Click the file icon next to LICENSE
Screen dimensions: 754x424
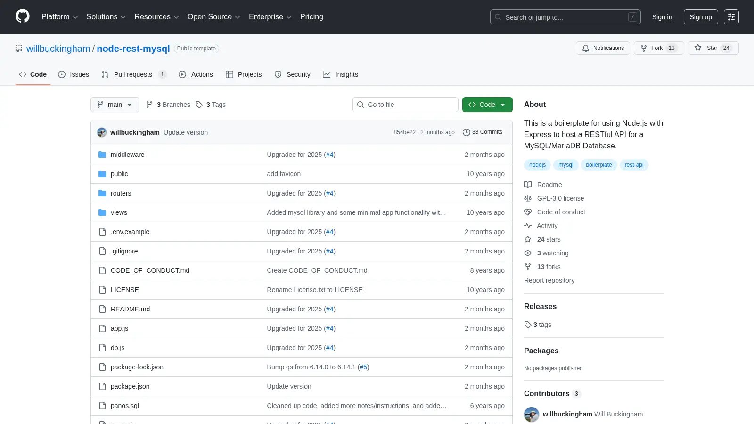coord(102,290)
